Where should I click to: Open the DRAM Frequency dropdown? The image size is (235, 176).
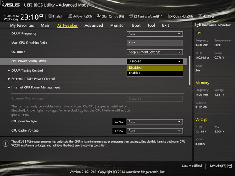[155, 34]
